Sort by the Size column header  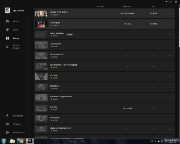coord(153,6)
